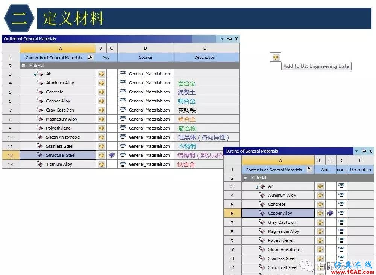Image resolution: width=376 pixels, height=275 pixels.
Task: Pin the right Outline of General Materials panel
Action: [x=364, y=151]
